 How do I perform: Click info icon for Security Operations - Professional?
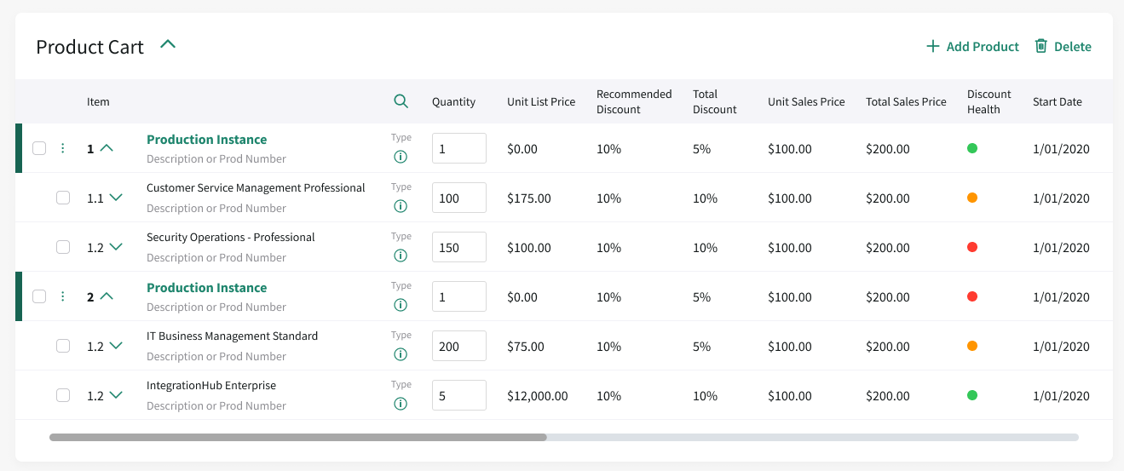401,256
